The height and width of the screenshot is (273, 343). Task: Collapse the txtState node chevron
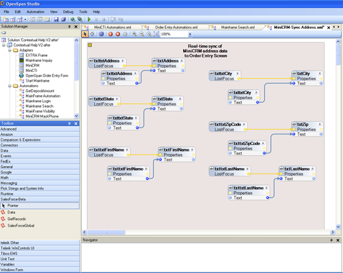pos(180,99)
